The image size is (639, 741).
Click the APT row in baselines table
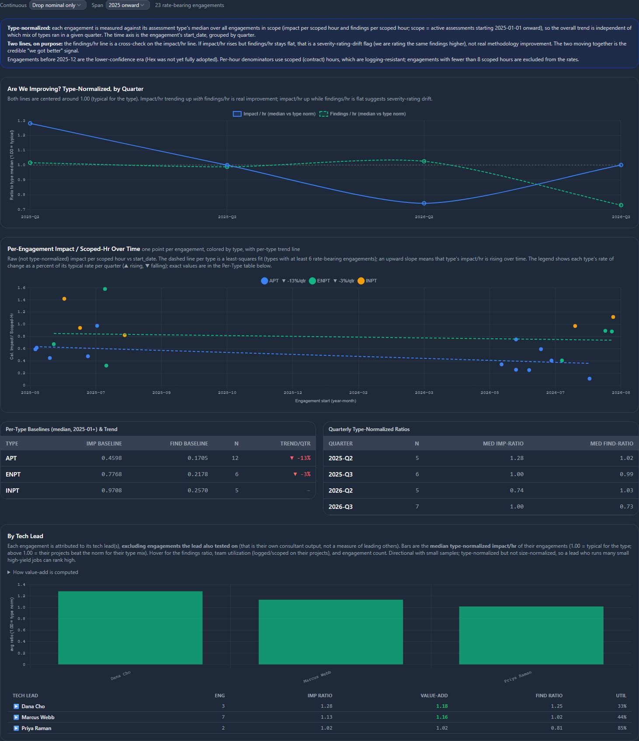coord(158,458)
